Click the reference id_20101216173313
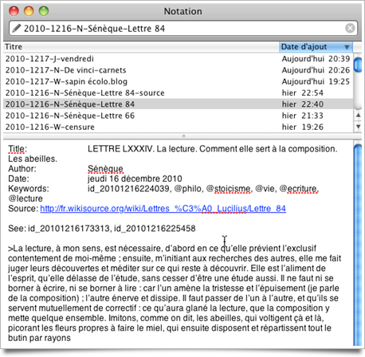 point(69,229)
